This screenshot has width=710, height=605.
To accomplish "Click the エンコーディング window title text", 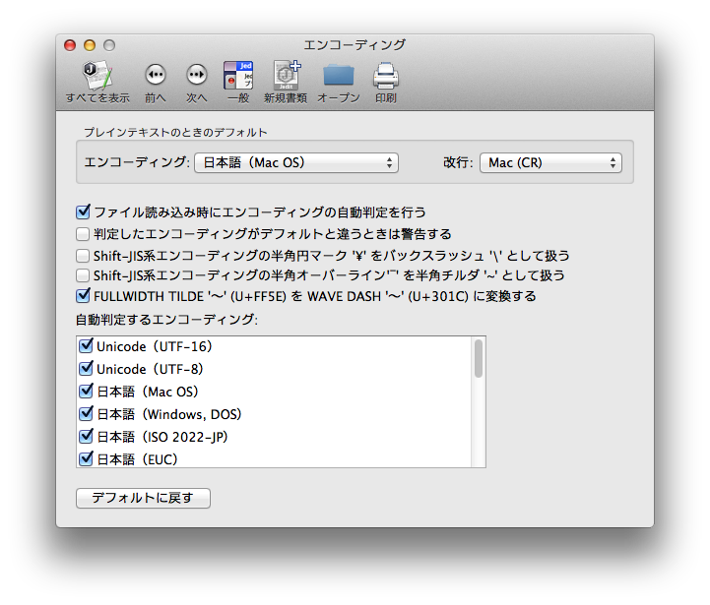I will click(x=355, y=45).
